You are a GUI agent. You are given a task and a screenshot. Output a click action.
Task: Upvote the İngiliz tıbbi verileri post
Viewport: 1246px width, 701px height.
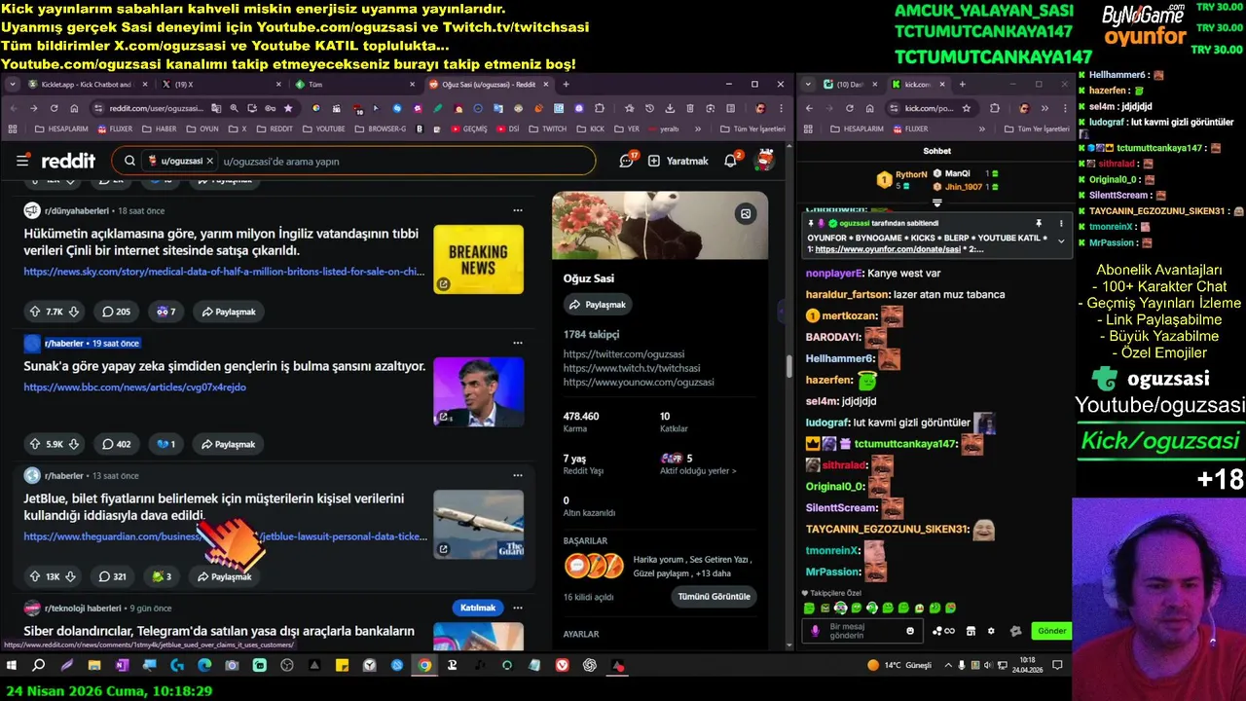pos(35,312)
